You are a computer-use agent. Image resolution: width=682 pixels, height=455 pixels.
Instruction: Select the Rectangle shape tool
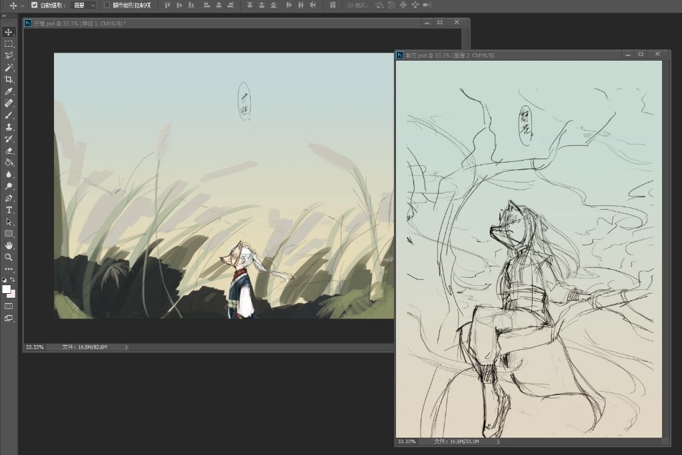point(9,233)
